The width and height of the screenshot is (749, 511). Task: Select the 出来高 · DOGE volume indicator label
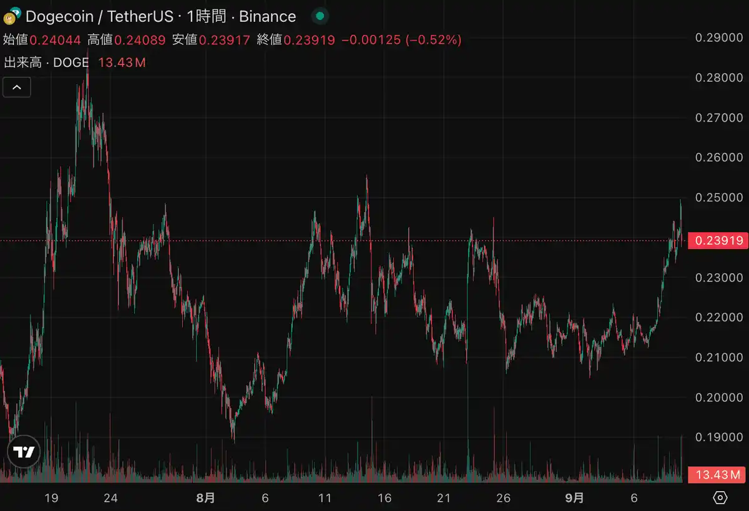tap(47, 62)
